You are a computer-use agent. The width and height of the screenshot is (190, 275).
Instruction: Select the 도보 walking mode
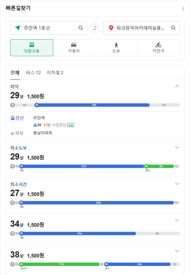pyautogui.click(x=116, y=48)
